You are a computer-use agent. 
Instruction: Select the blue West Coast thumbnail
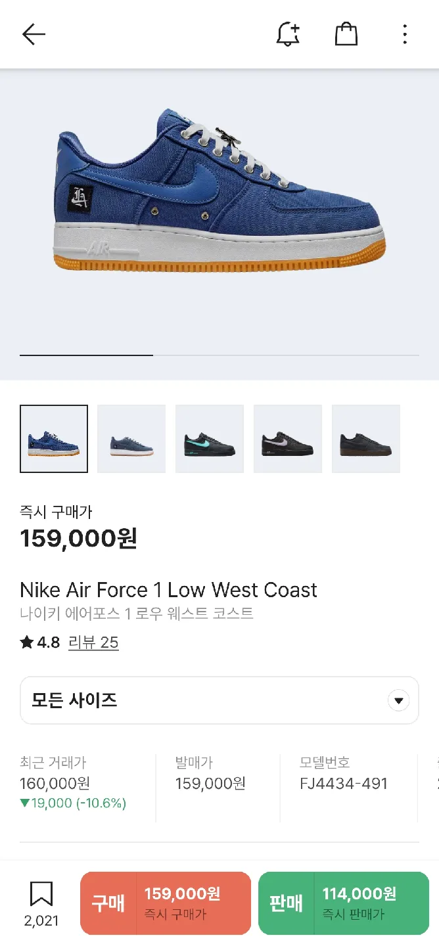(x=54, y=438)
